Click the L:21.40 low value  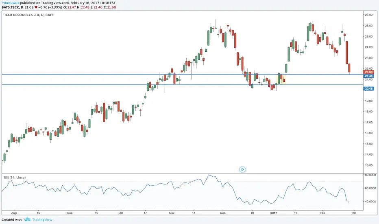96,7
